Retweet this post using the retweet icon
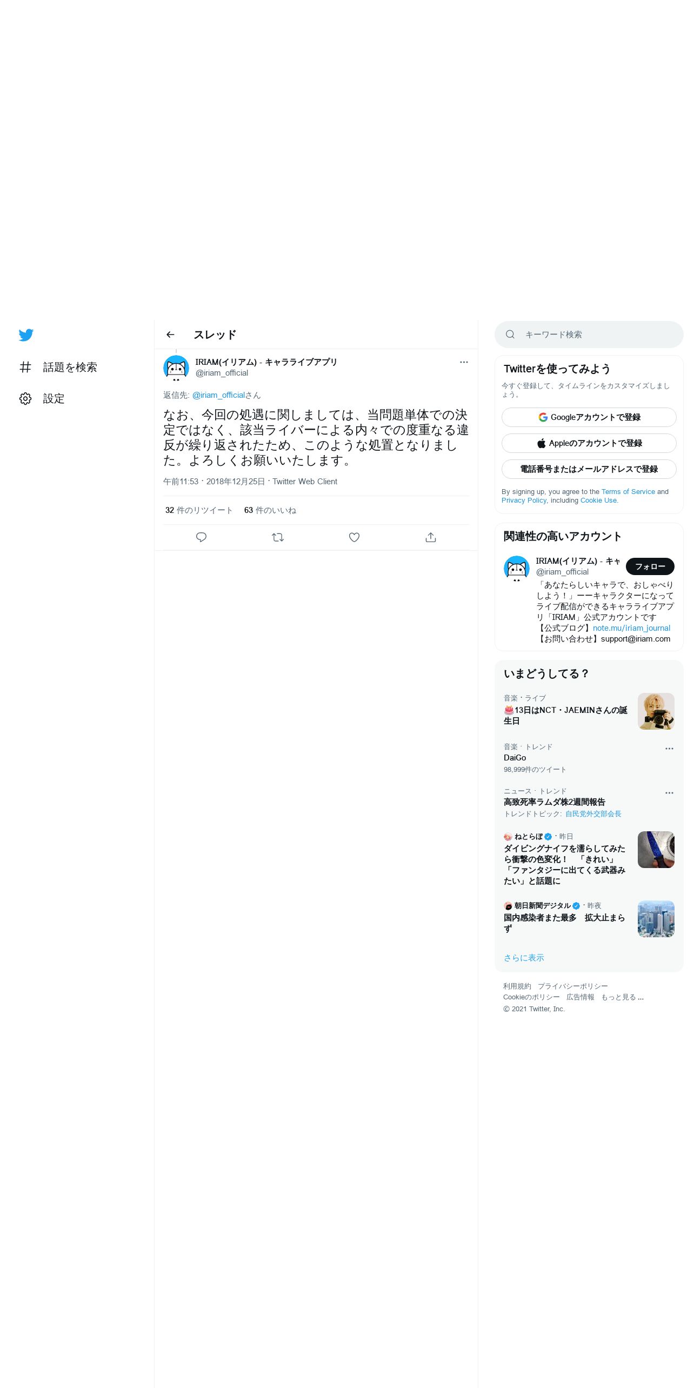The width and height of the screenshot is (694, 1388). pos(278,537)
